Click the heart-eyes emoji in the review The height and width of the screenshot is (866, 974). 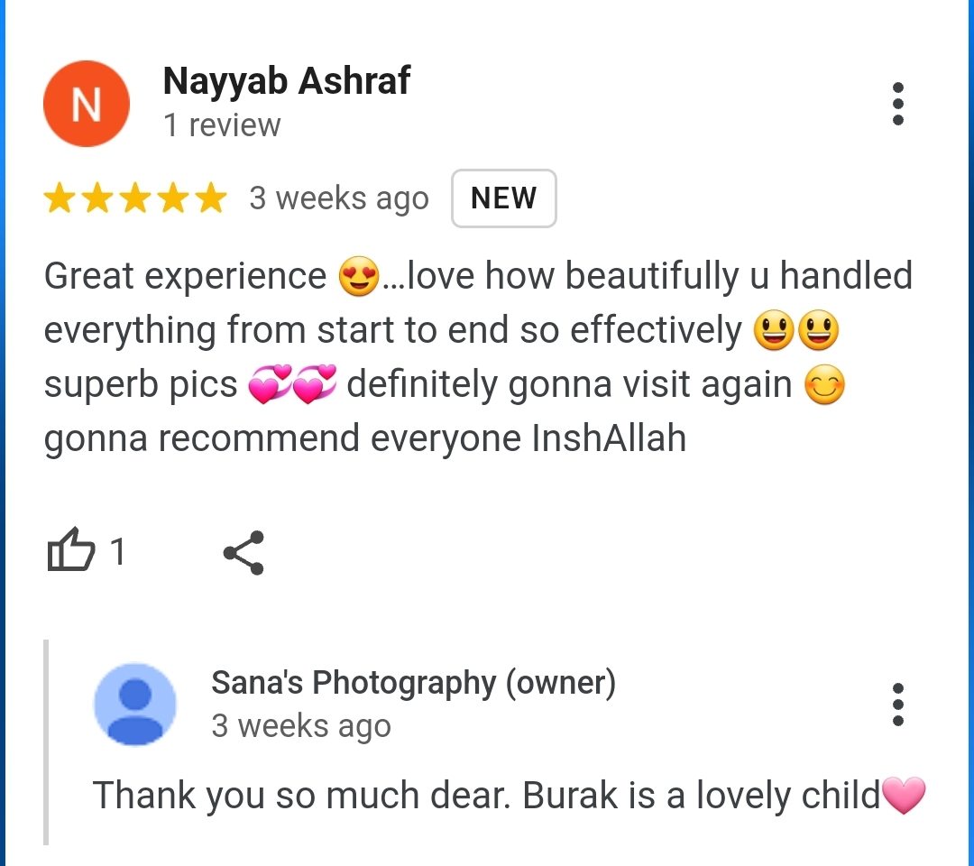coord(359,276)
